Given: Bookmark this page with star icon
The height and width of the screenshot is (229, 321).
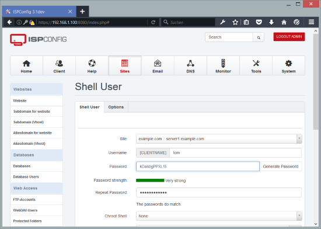Looking at the screenshot, I should coord(235,22).
